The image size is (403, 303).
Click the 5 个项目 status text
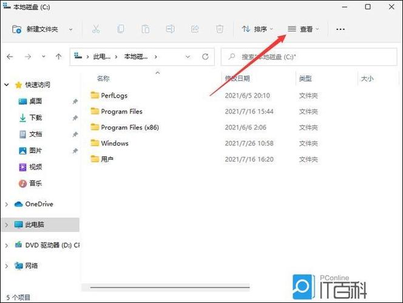[x=18, y=298]
